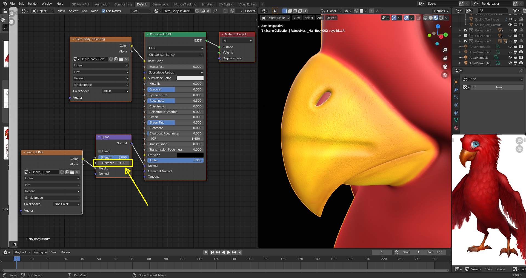This screenshot has height=278, width=526.
Task: Adjust the Roughness slider in Principled BSDF
Action: tap(175, 101)
